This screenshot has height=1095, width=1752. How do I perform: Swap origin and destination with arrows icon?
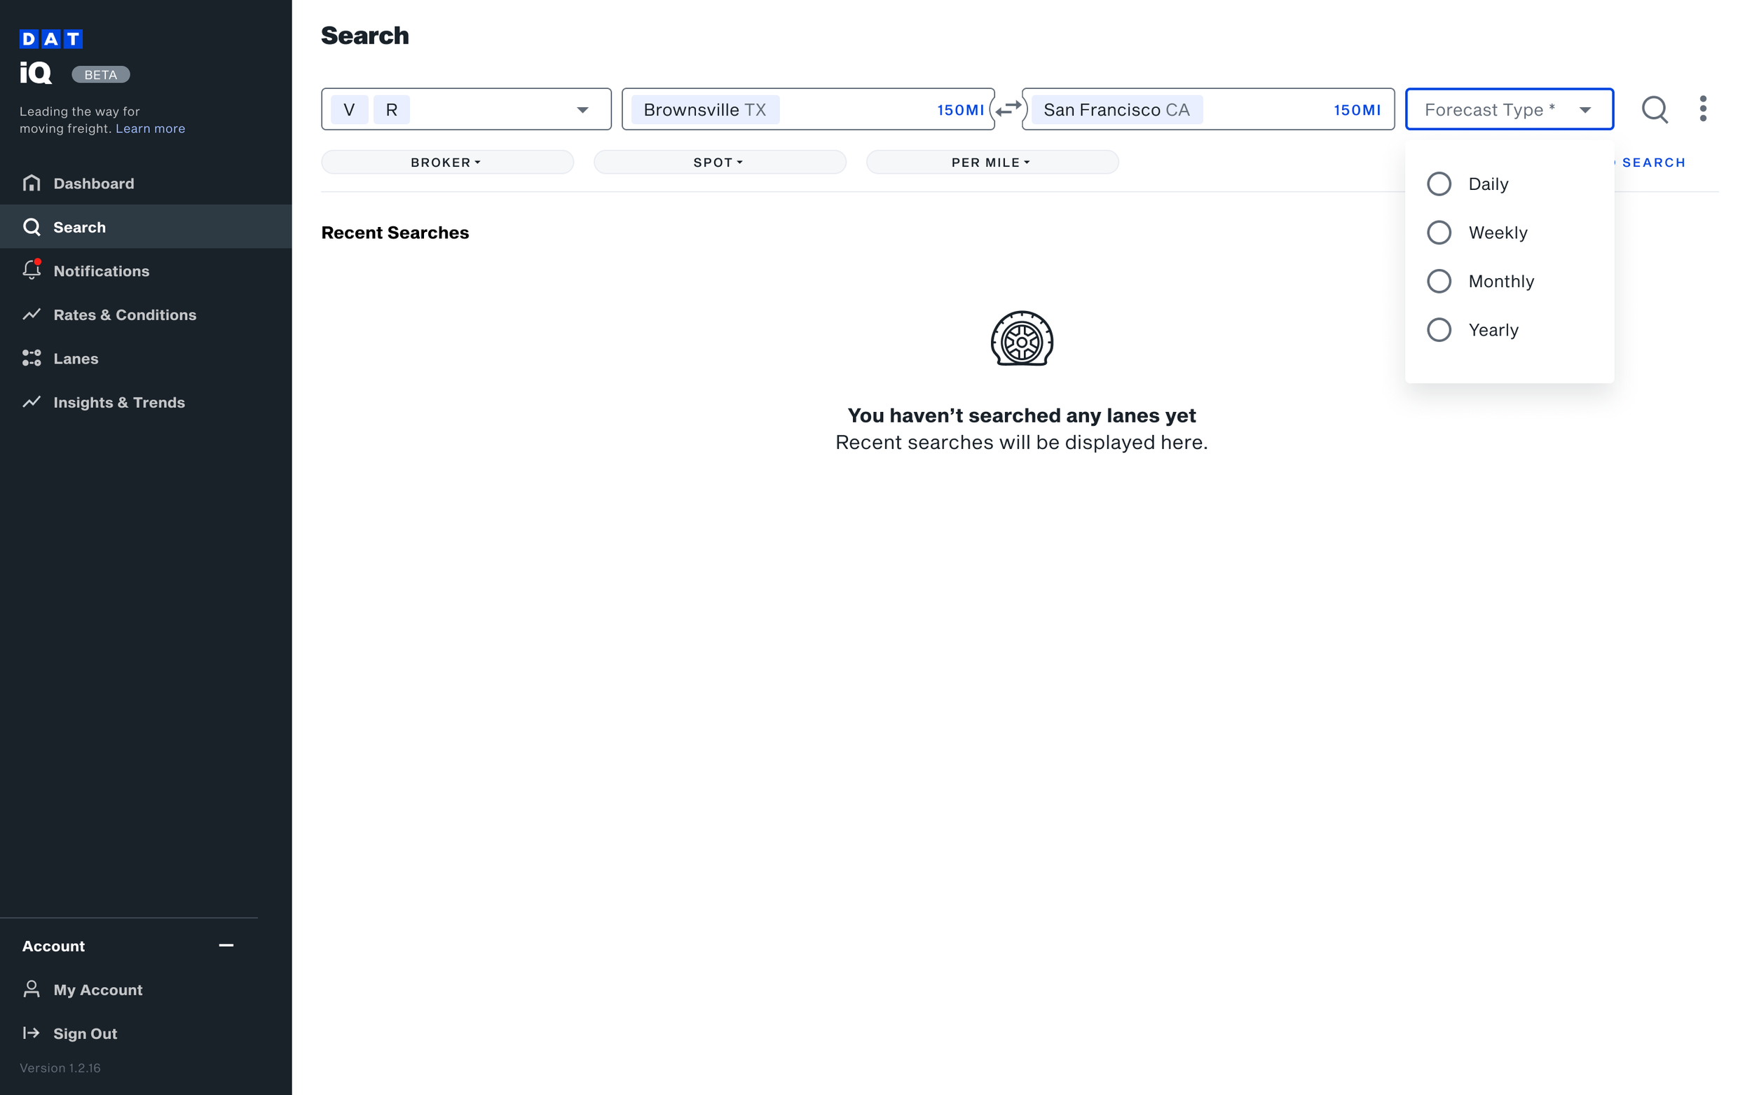click(x=1008, y=109)
